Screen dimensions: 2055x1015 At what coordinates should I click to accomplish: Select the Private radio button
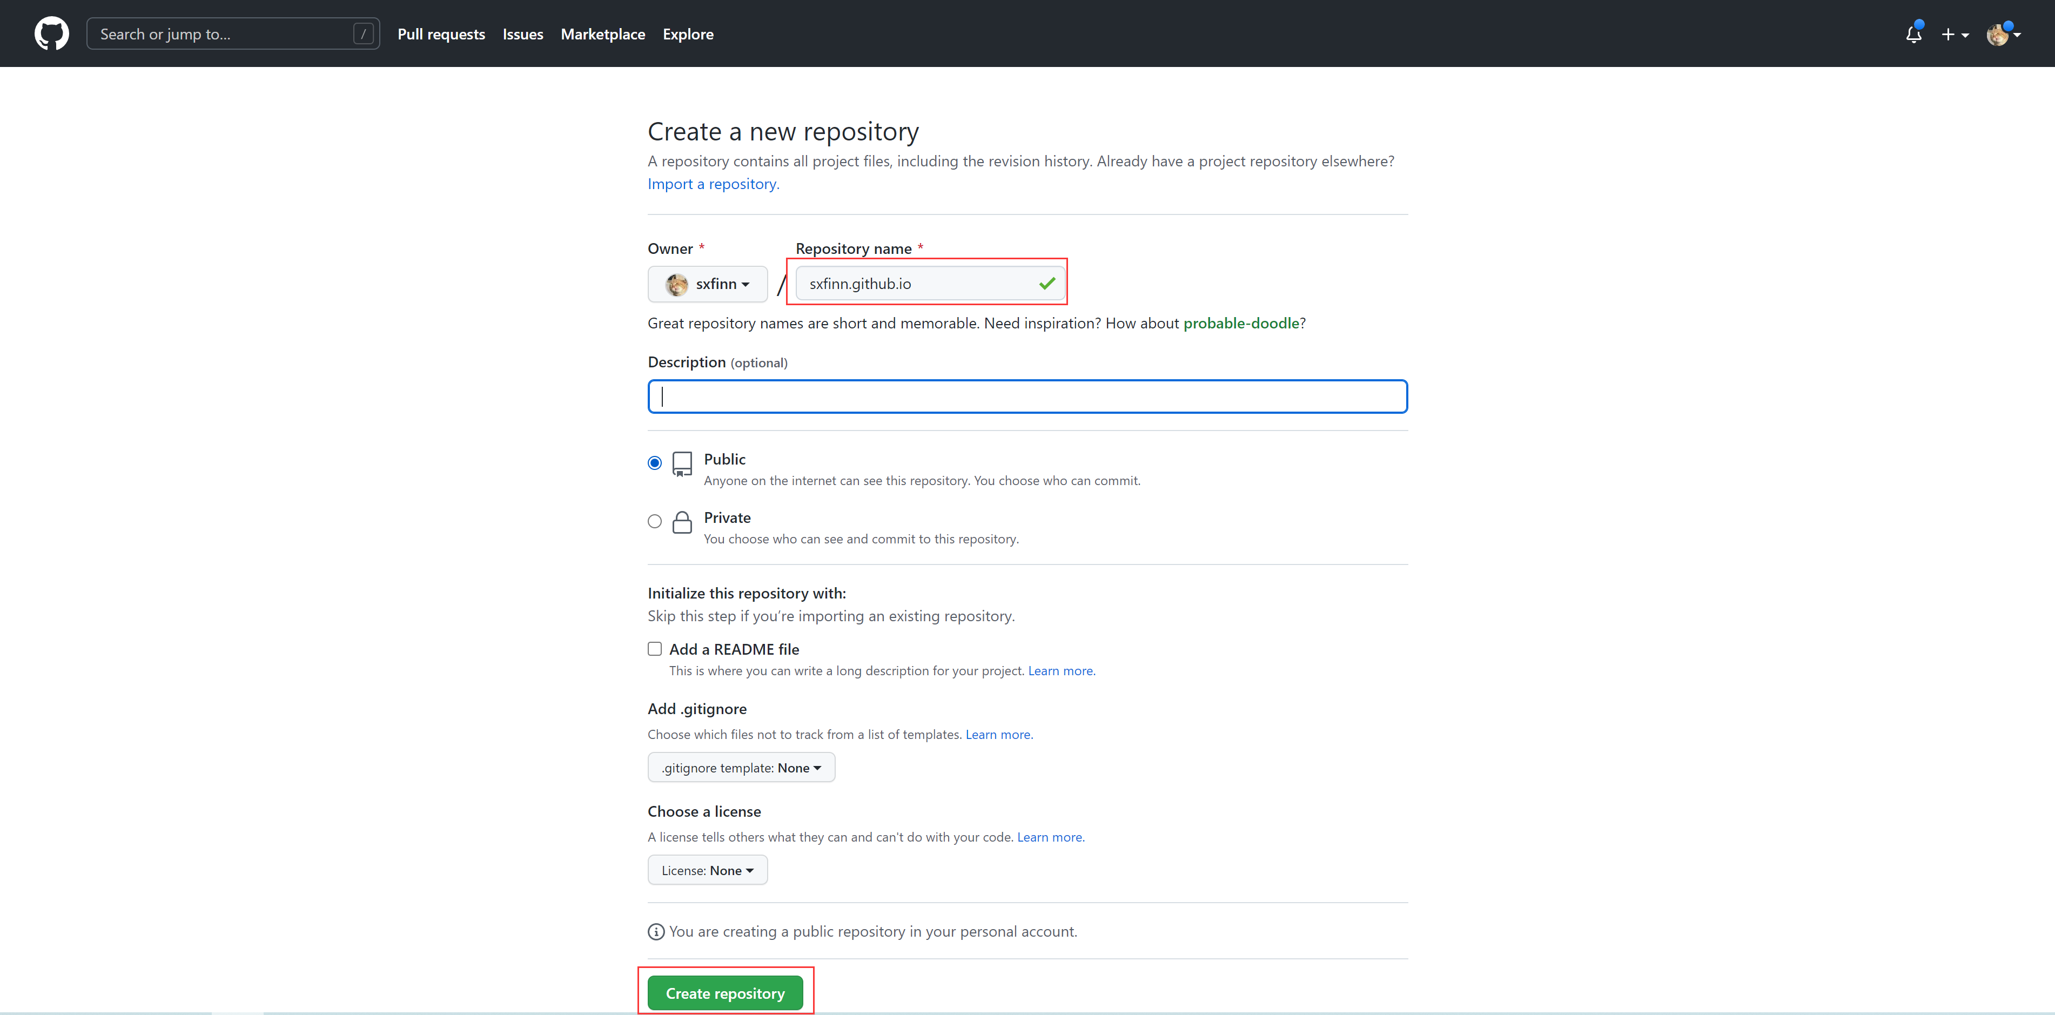655,521
